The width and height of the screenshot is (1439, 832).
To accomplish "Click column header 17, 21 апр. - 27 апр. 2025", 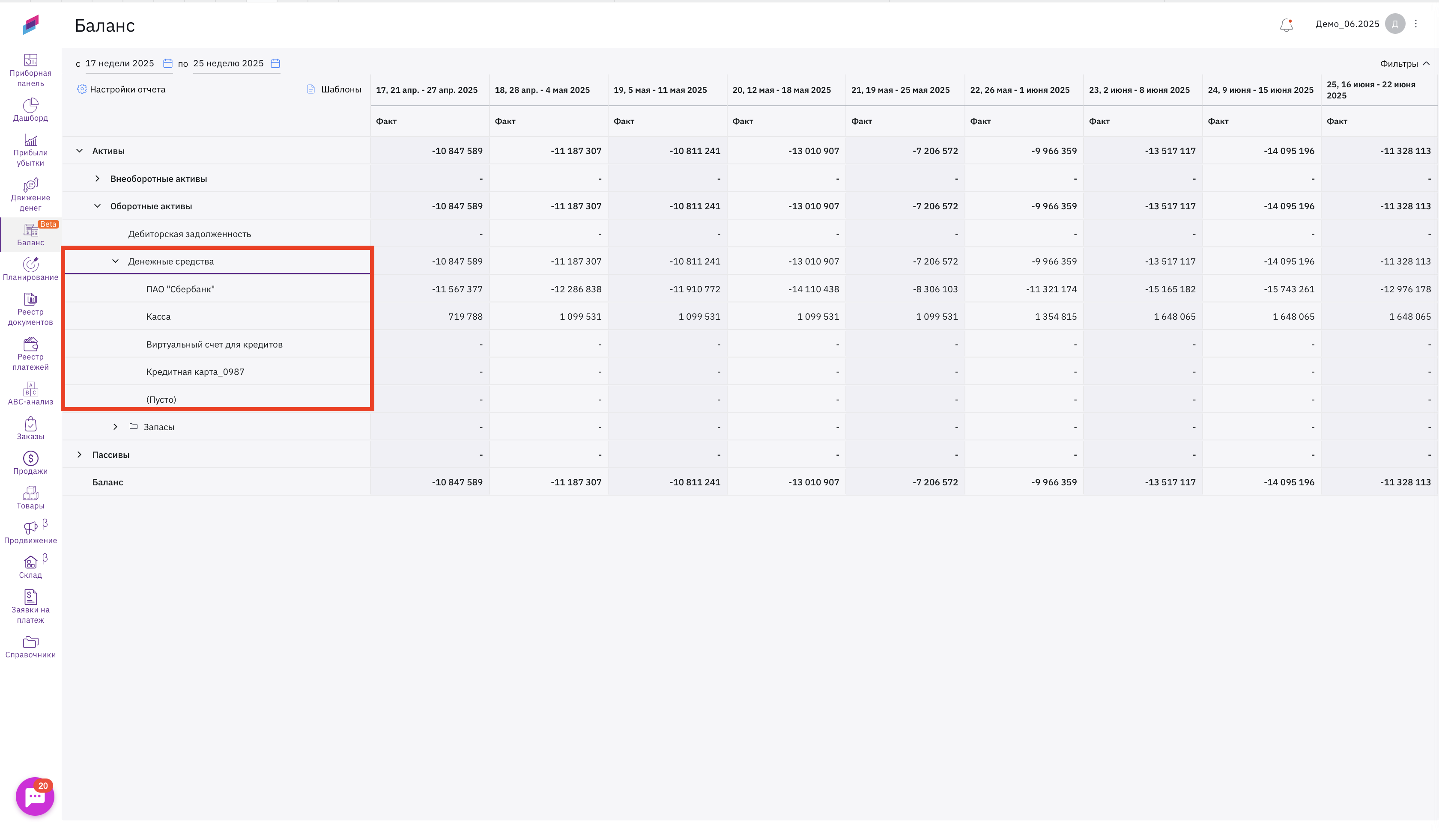I will (427, 90).
